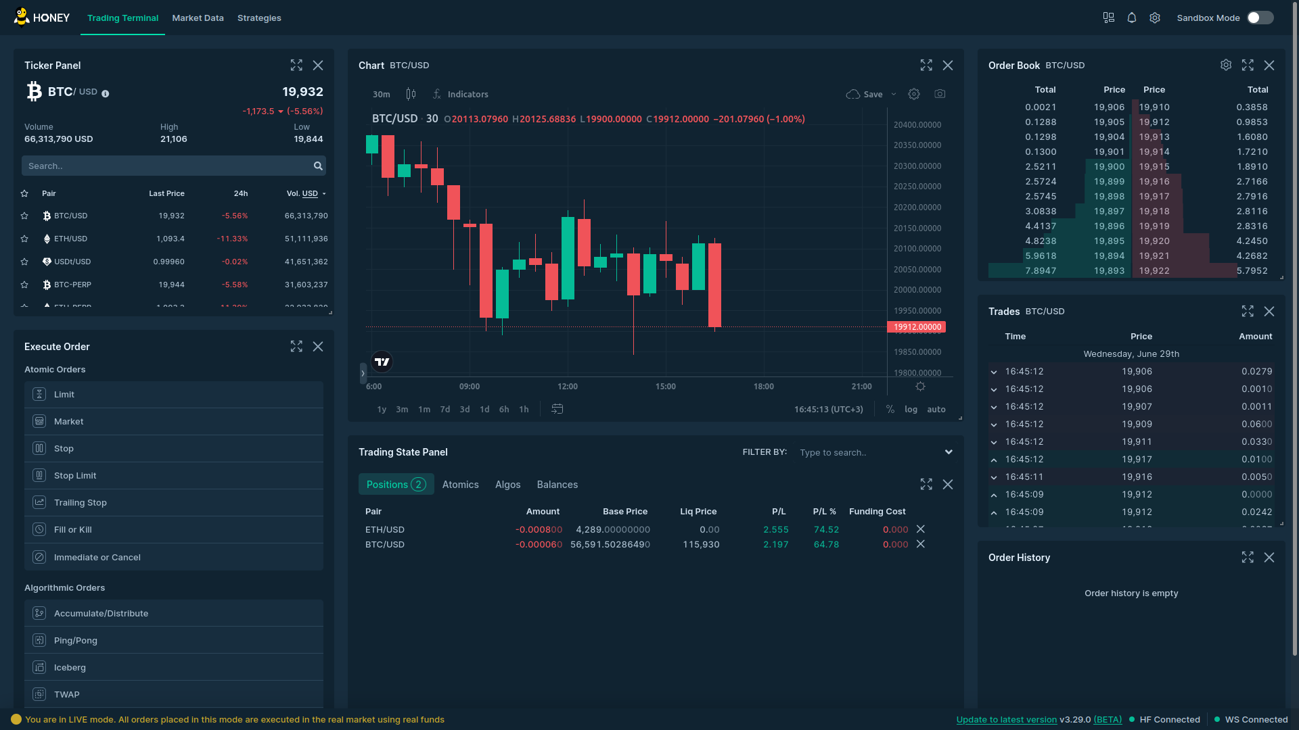Open Save layout dropdown arrow
The image size is (1299, 730).
tap(893, 94)
